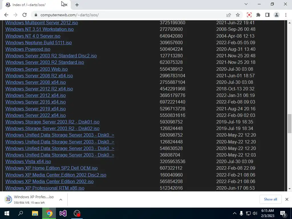Download Windows Server 2012 R2 x64.iso
292x219 pixels.
tap(39, 89)
